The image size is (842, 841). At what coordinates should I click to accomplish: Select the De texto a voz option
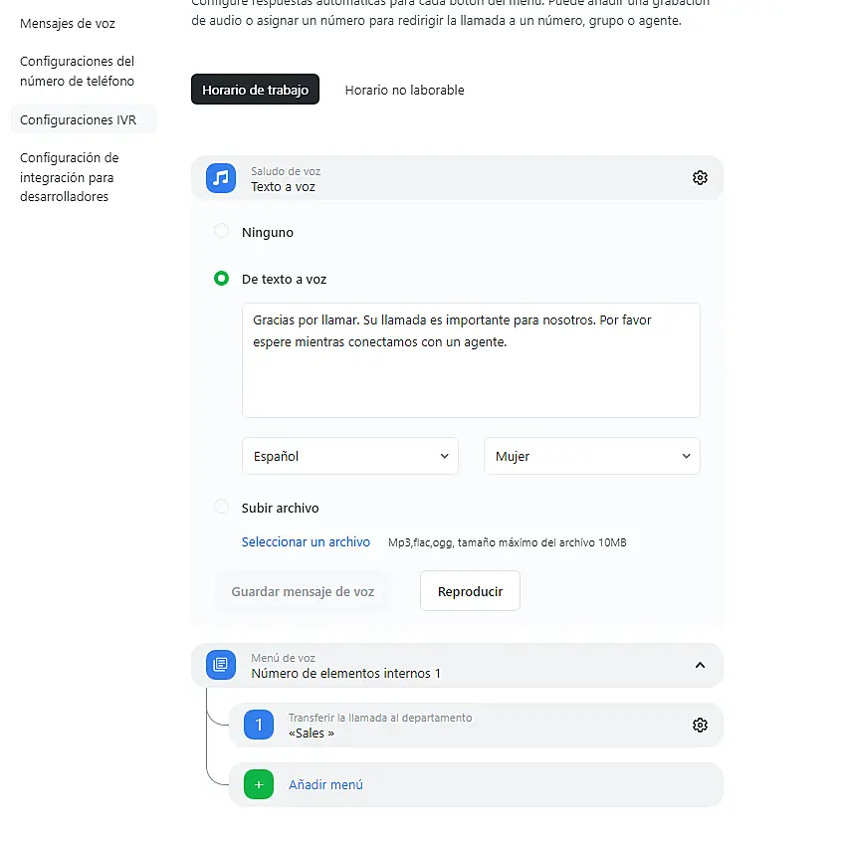pos(222,279)
